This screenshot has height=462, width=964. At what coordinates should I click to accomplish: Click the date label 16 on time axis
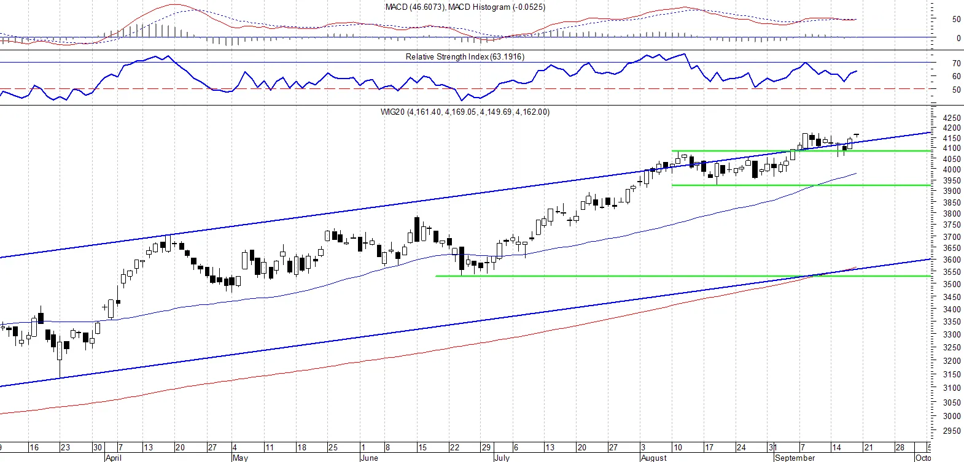[x=34, y=448]
